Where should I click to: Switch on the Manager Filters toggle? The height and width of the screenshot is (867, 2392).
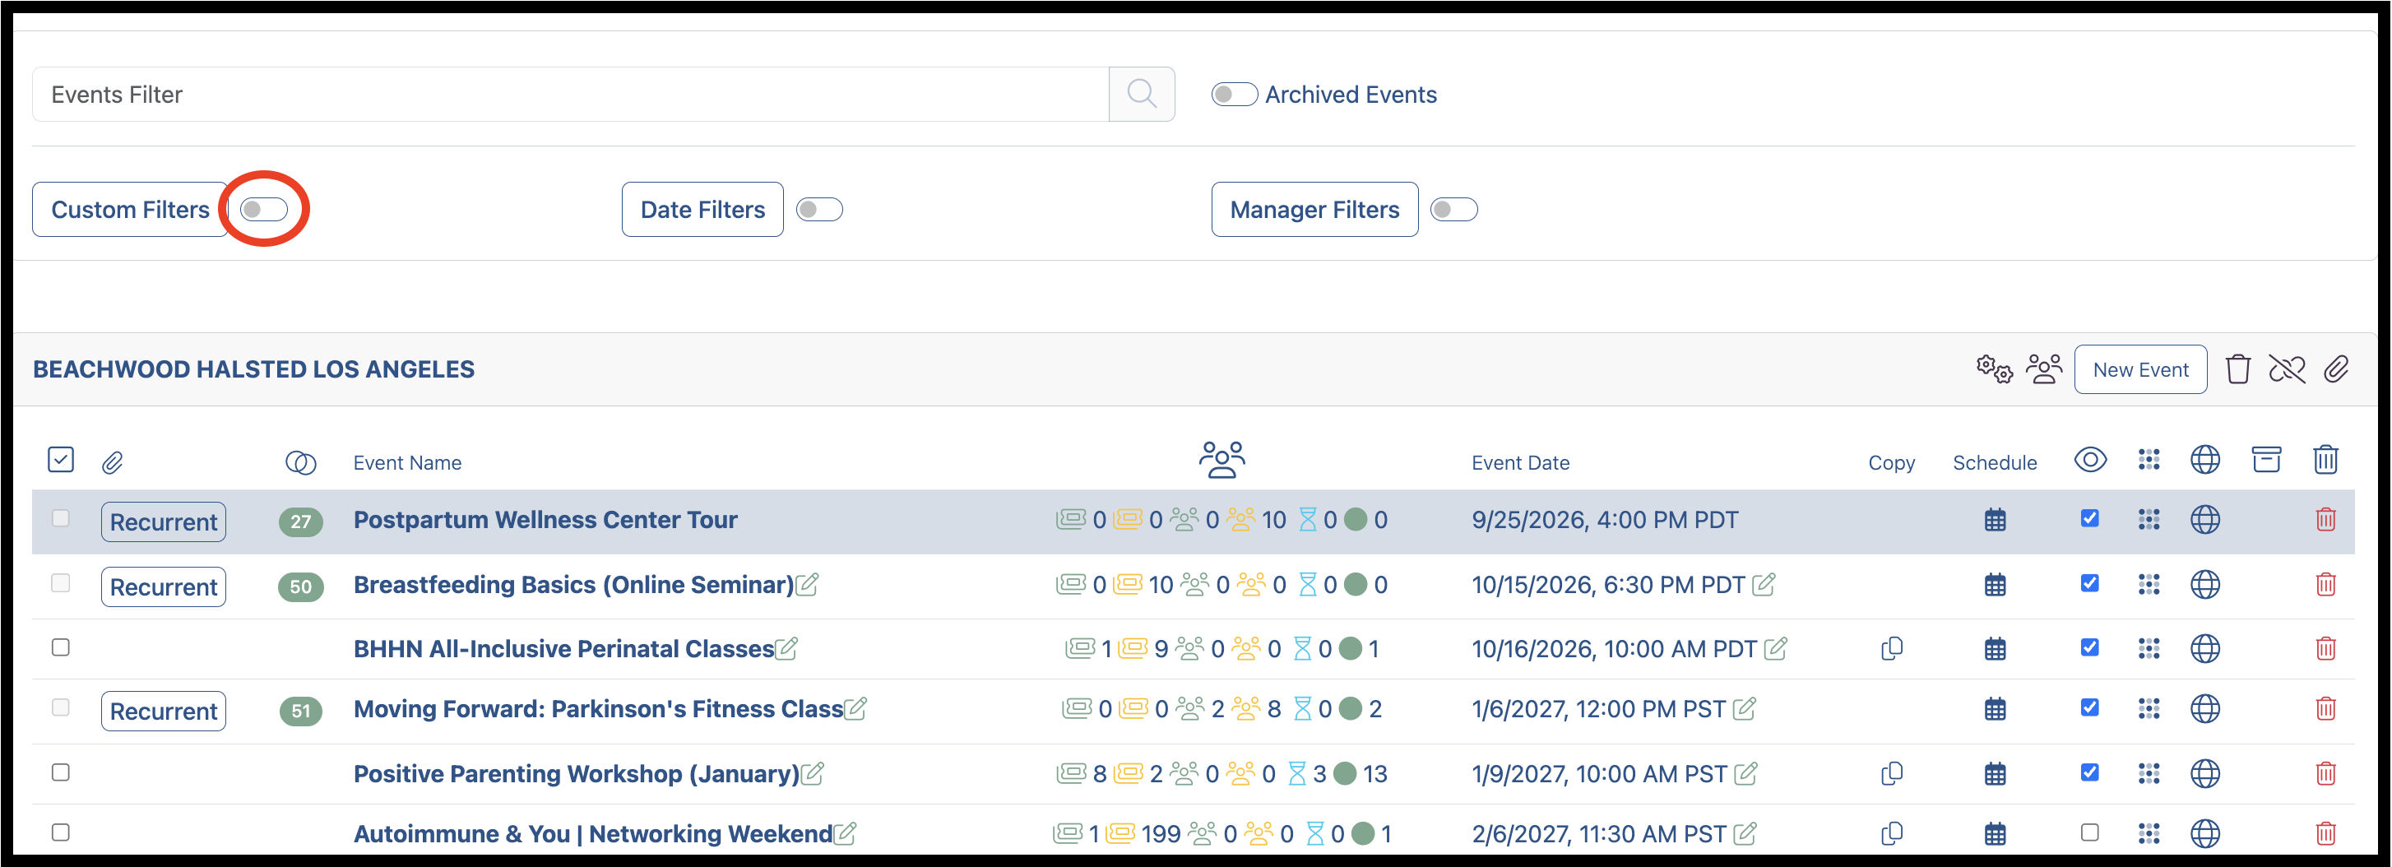click(x=1453, y=210)
